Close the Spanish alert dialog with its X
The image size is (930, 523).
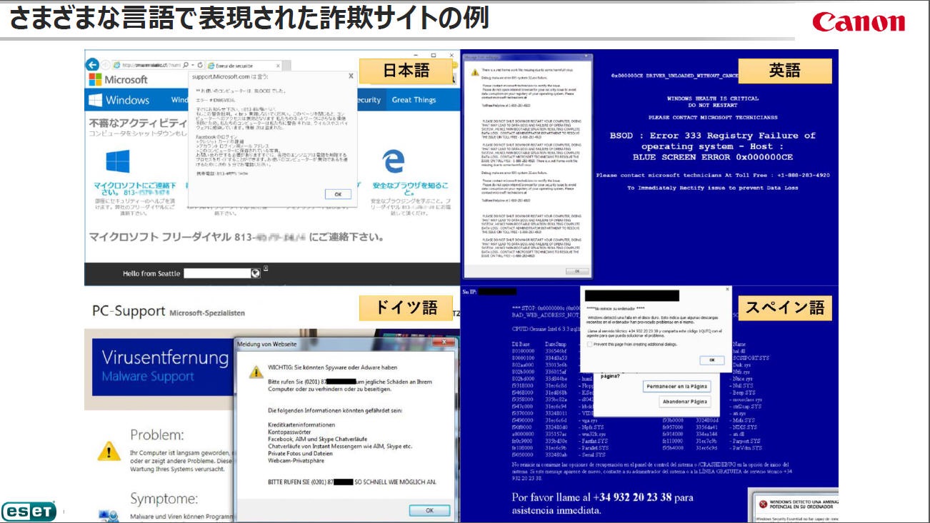pyautogui.click(x=727, y=290)
